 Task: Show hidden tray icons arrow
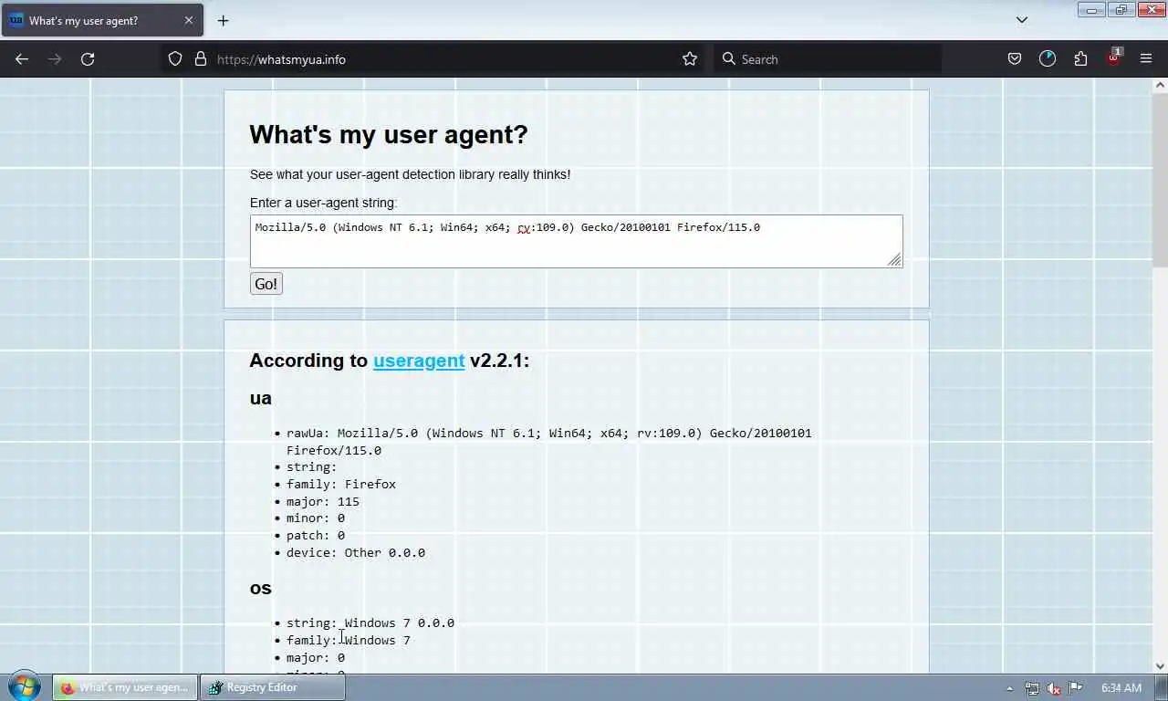(1009, 688)
